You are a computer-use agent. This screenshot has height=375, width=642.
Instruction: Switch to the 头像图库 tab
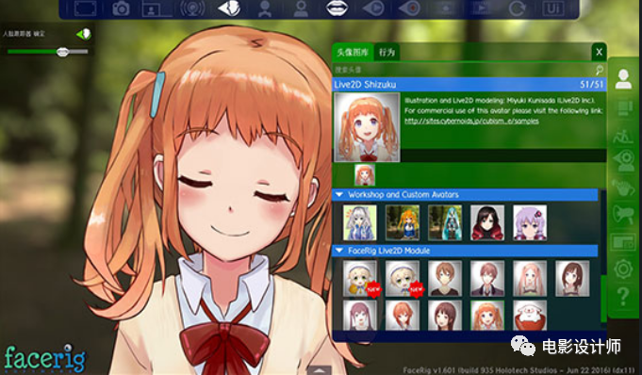point(353,53)
